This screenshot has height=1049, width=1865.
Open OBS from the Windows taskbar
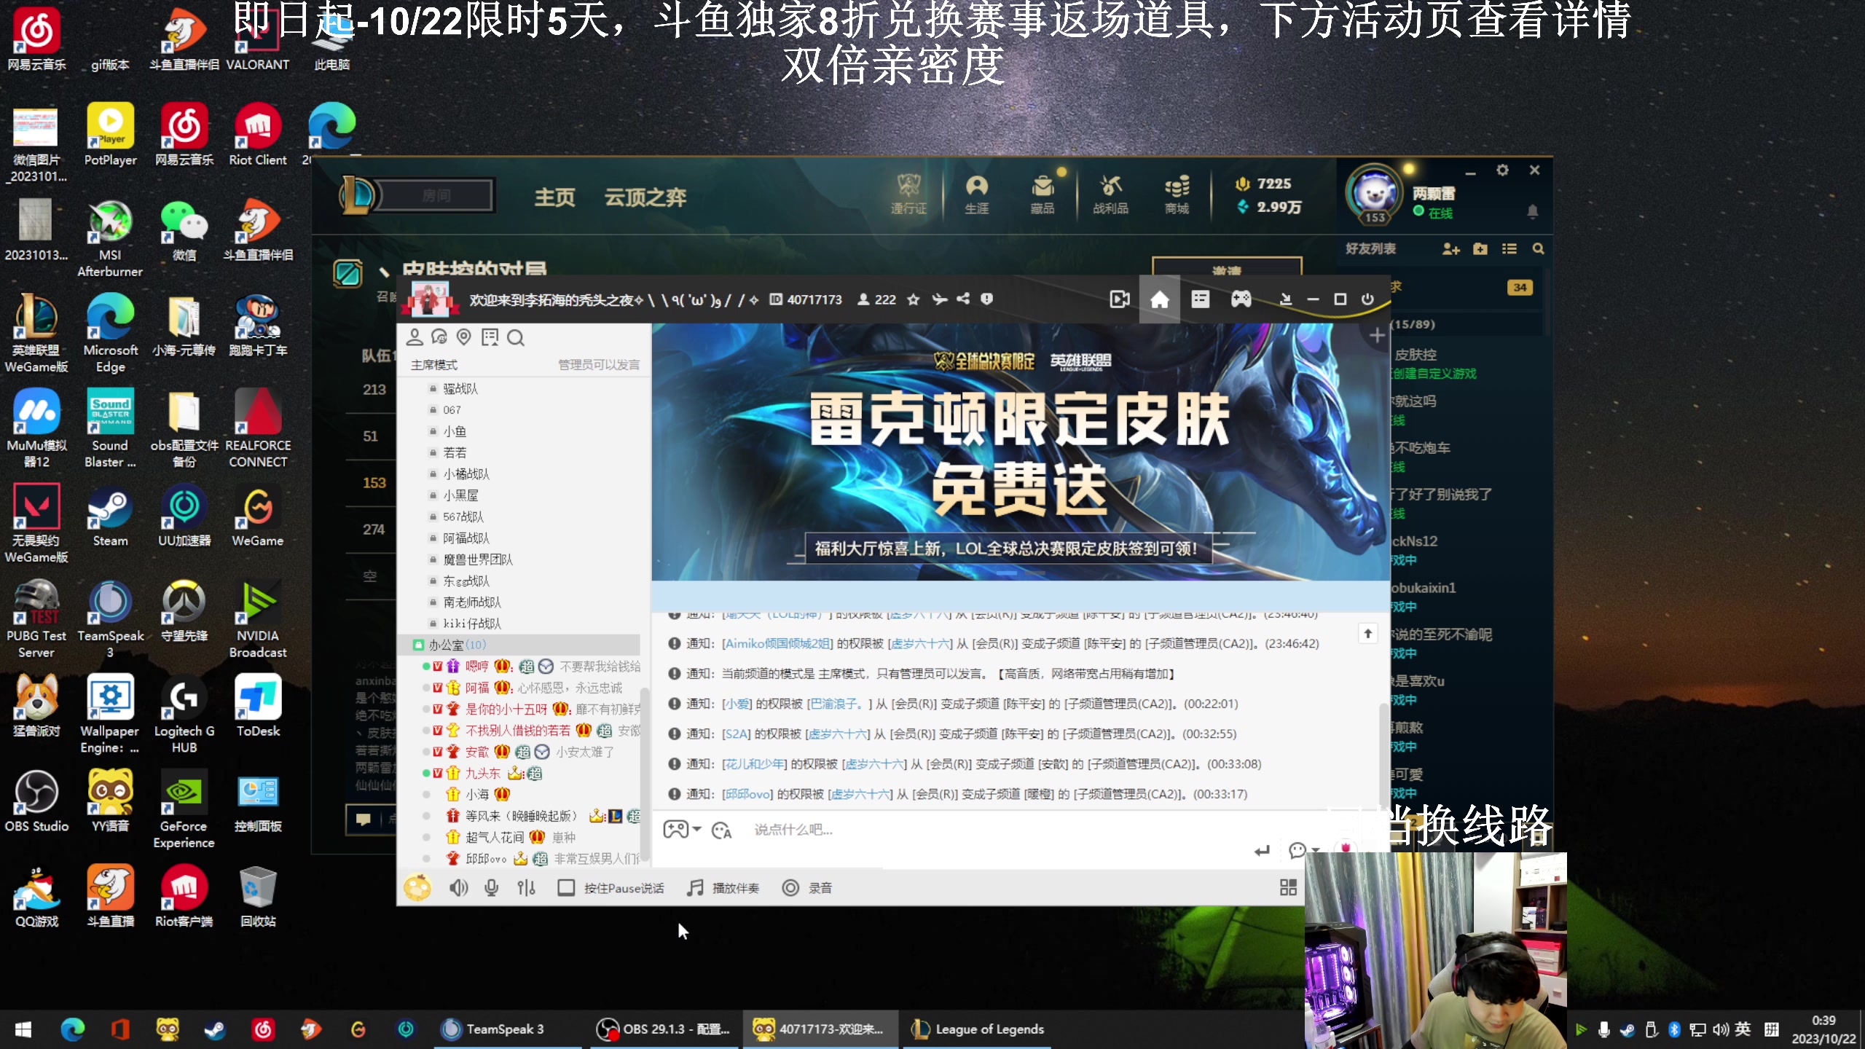(663, 1029)
